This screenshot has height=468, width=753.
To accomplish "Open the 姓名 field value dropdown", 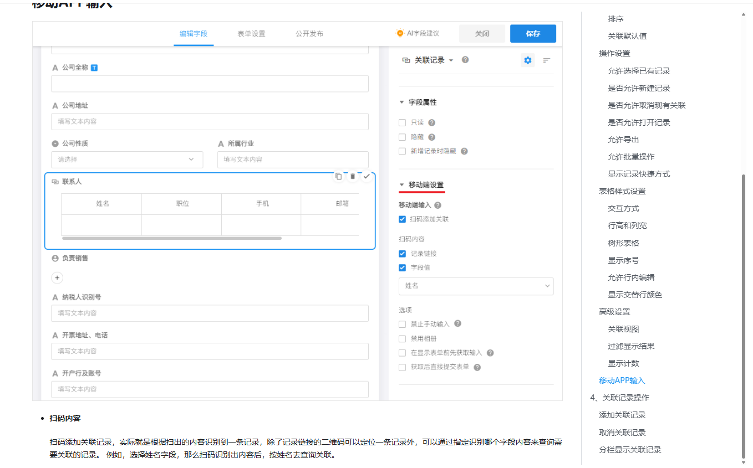I will [x=476, y=286].
